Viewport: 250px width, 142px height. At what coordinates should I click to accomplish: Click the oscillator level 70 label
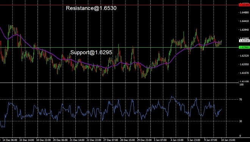pyautogui.click(x=241, y=100)
